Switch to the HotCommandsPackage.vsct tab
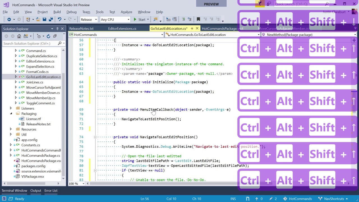This screenshot has width=359, height=202. tap(222, 29)
